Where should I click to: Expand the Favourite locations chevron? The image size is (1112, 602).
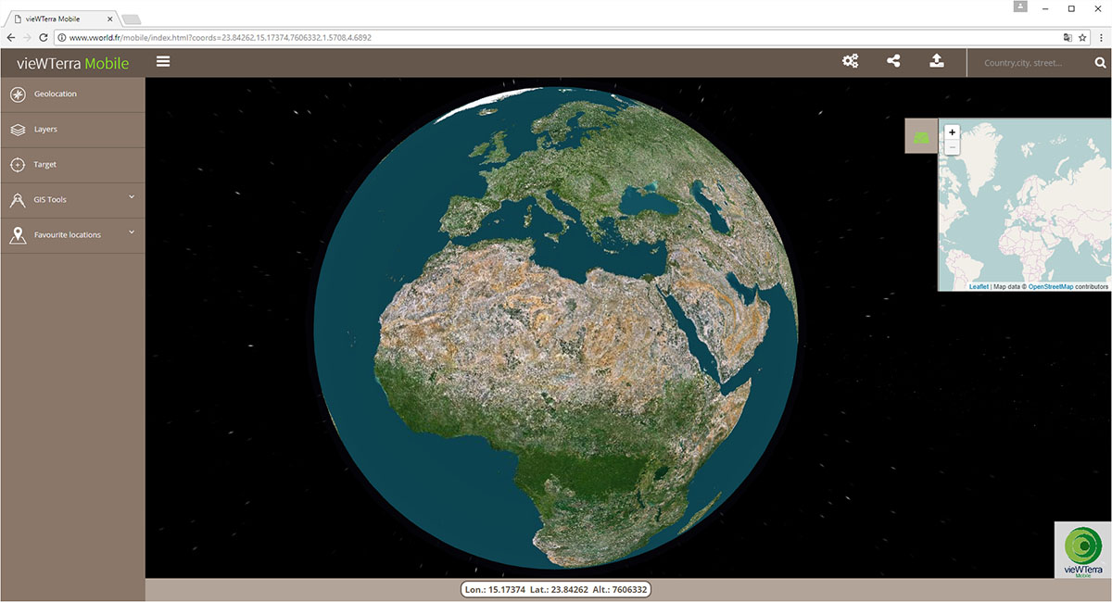pos(132,232)
